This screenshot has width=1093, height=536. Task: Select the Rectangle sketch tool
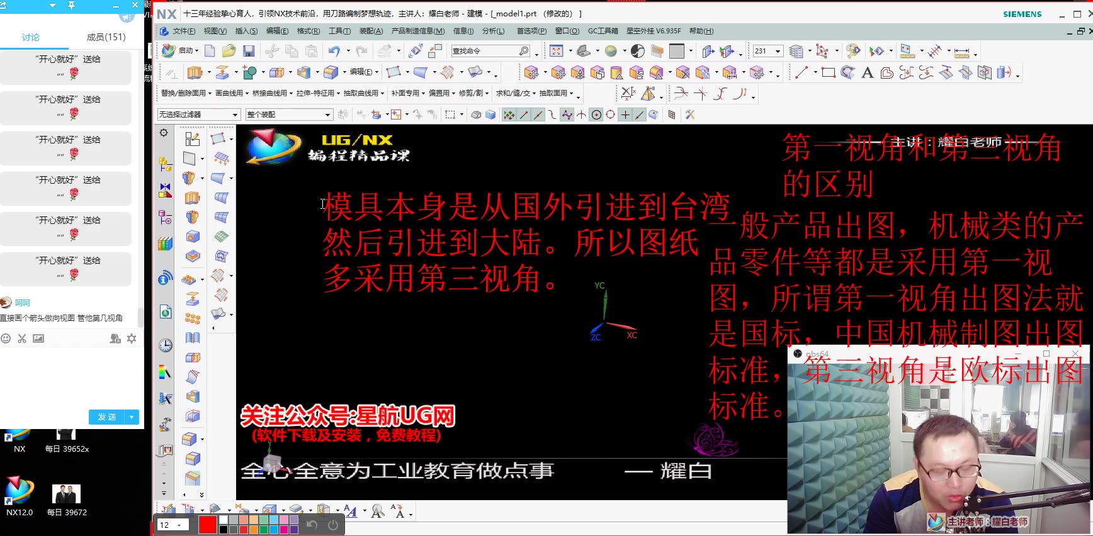tap(828, 72)
